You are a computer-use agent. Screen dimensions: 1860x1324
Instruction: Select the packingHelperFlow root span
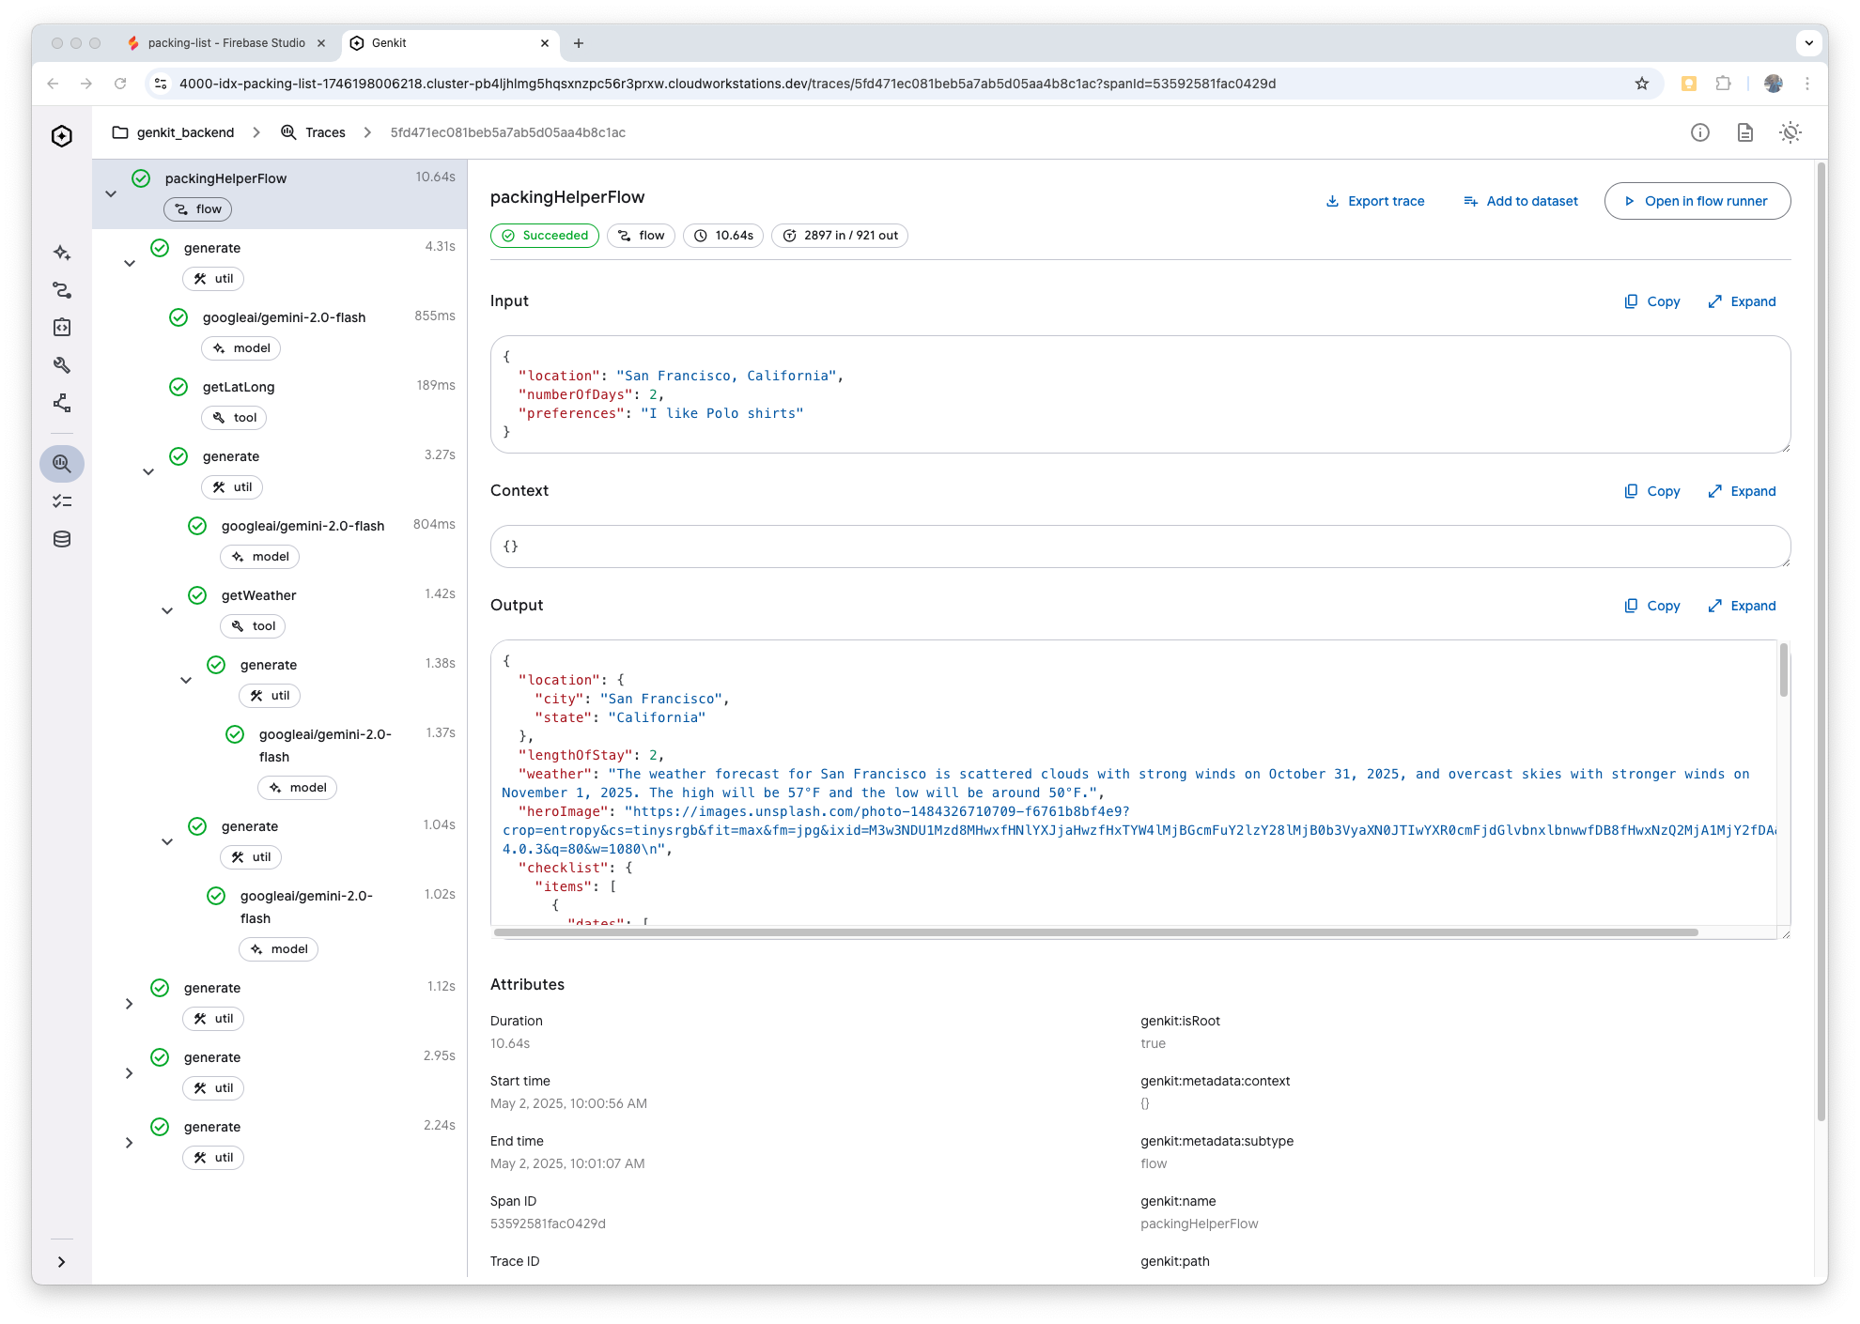(x=279, y=193)
